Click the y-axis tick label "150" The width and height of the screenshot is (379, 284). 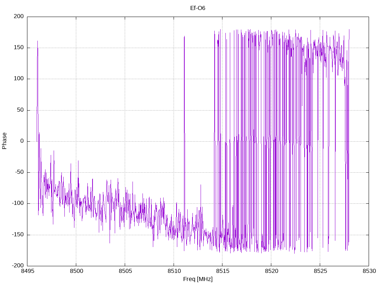19,48
